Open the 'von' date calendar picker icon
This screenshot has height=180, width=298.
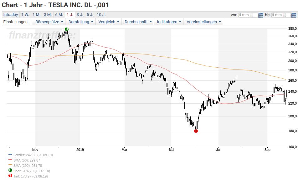(261, 15)
